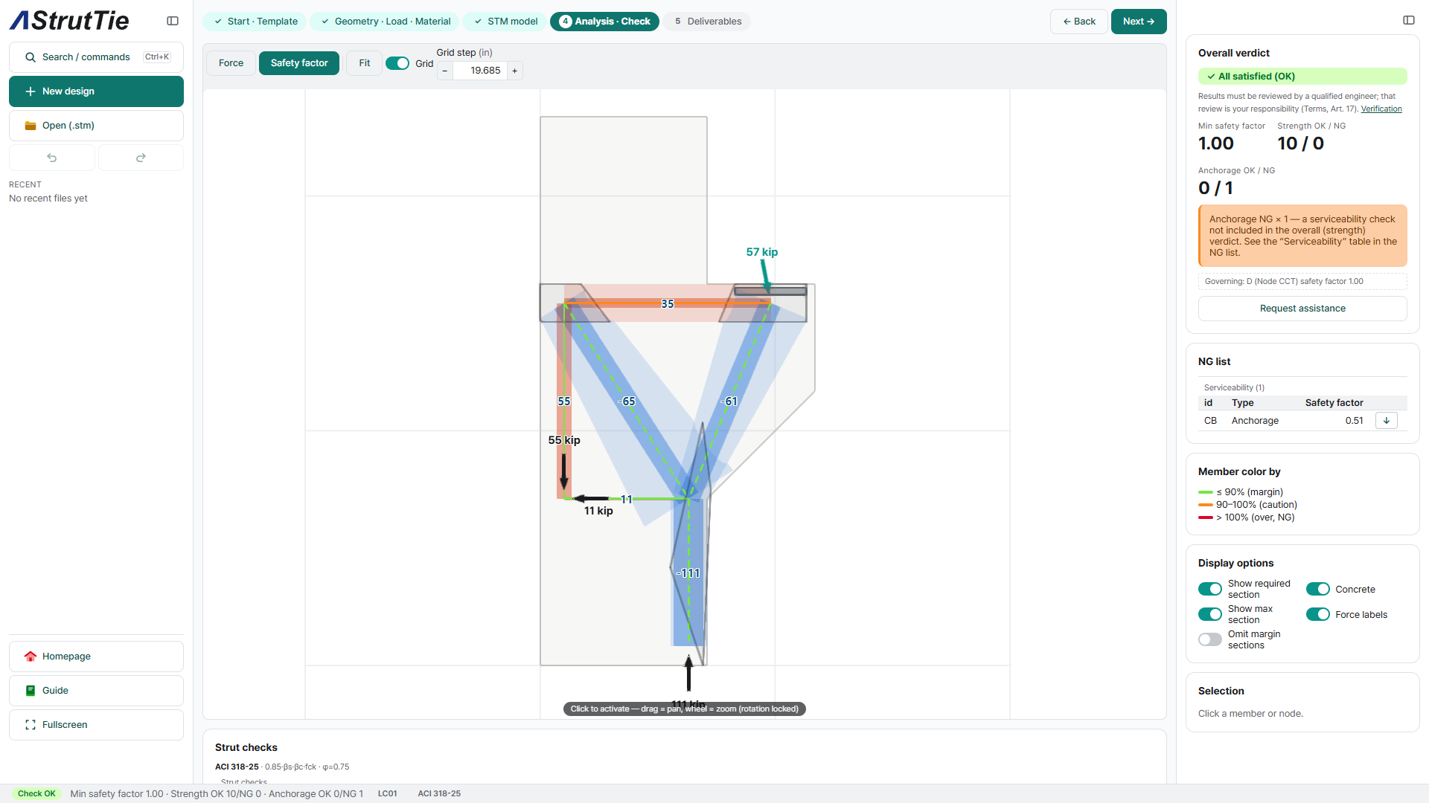Click the AStrutTie logo
1429x803 pixels.
(69, 21)
